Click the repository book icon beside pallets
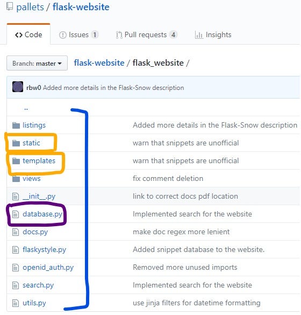 [10, 6]
